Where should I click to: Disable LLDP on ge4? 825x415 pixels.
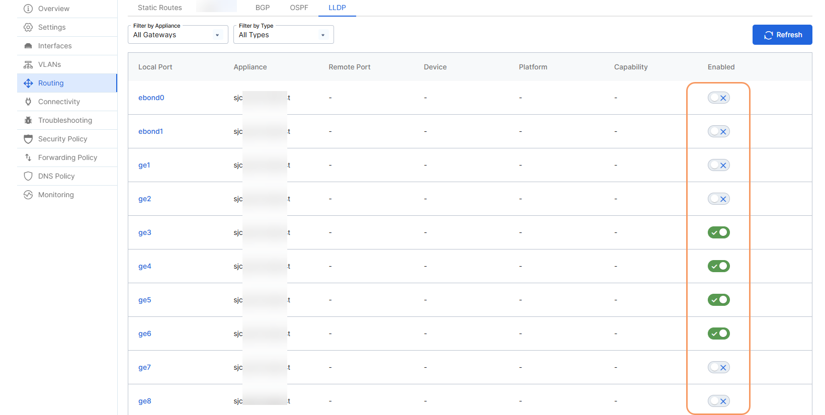pyautogui.click(x=718, y=266)
